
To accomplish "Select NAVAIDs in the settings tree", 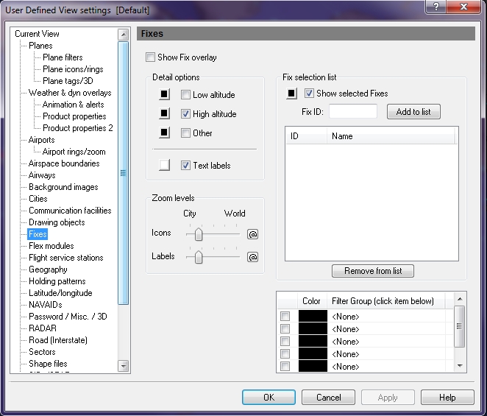I will [45, 305].
